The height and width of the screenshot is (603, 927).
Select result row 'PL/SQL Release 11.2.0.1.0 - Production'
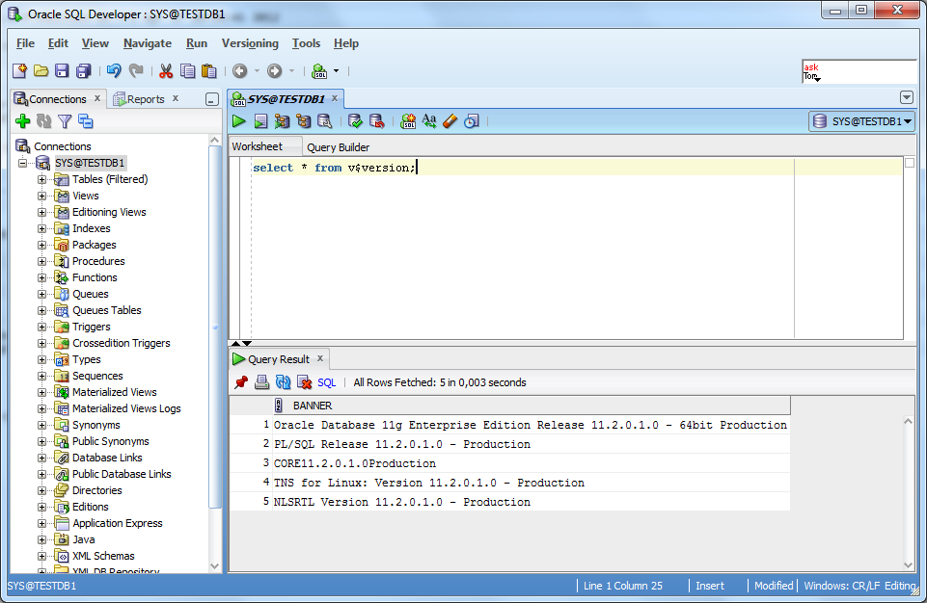(x=509, y=444)
